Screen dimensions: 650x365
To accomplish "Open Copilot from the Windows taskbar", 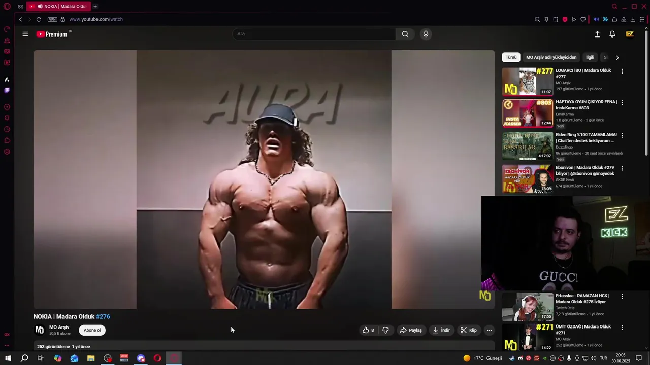I will [58, 358].
